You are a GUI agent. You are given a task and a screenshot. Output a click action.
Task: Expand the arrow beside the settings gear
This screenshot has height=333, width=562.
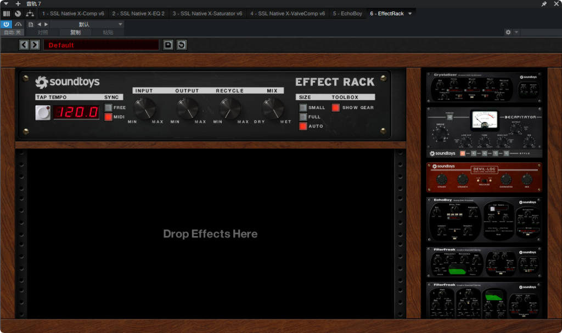pos(516,32)
